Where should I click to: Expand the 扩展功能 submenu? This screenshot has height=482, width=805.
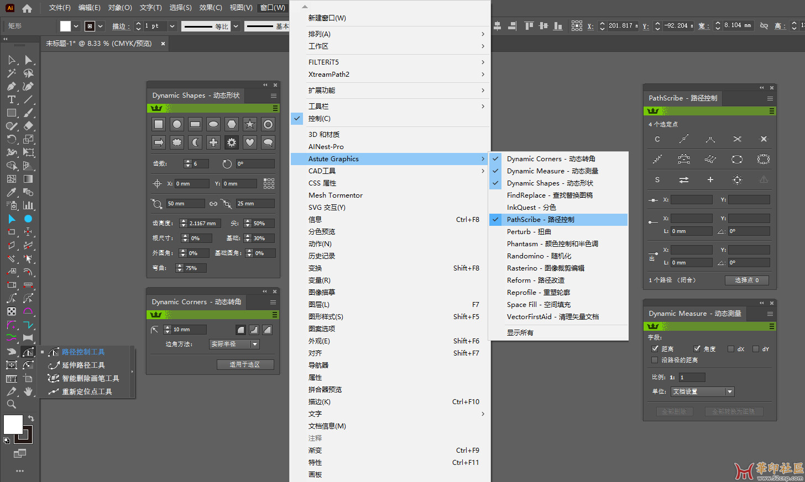click(390, 90)
